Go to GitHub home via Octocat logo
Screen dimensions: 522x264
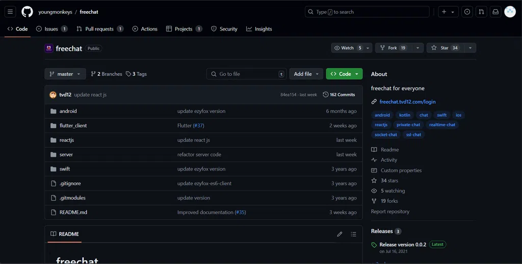click(x=28, y=12)
